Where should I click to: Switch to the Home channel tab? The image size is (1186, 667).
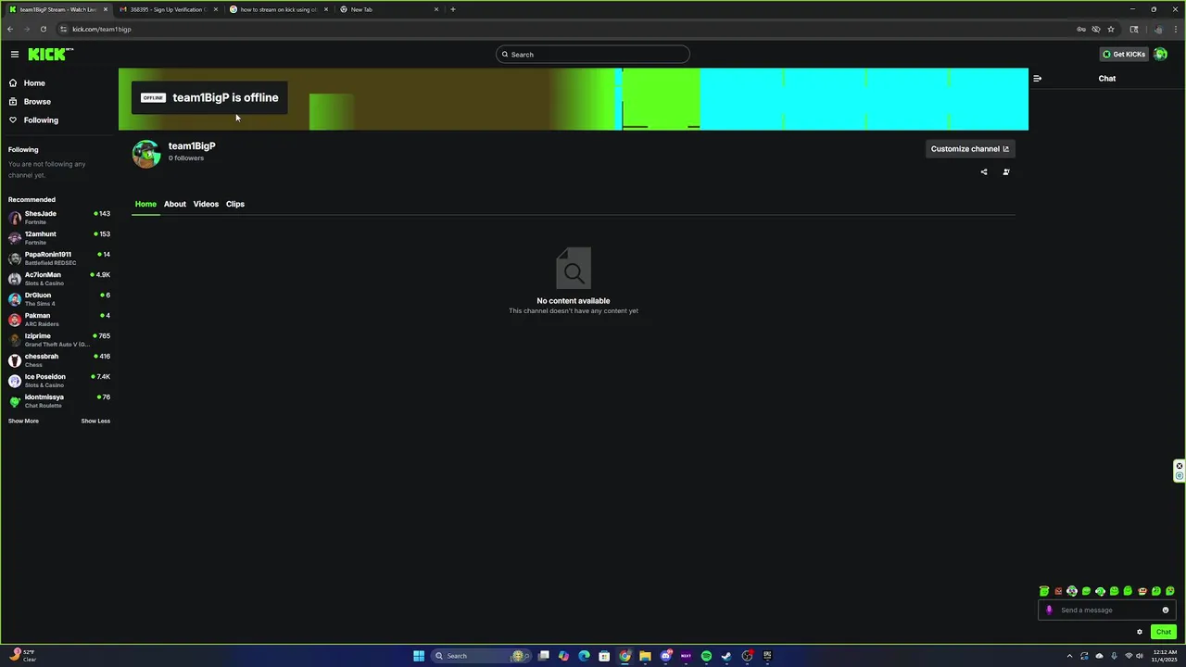145,204
